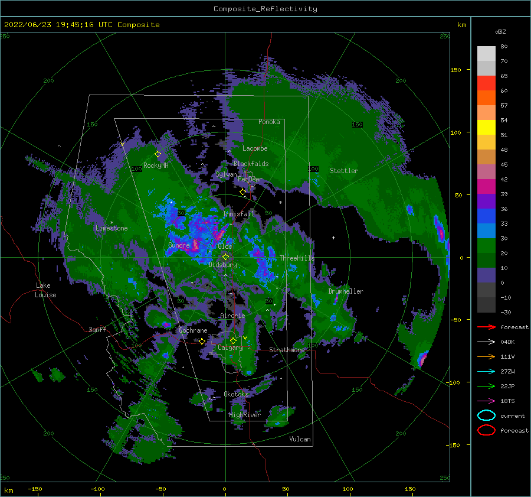This screenshot has height=497, width=531.
Task: Click the Strathmore city label
Action: click(x=287, y=350)
